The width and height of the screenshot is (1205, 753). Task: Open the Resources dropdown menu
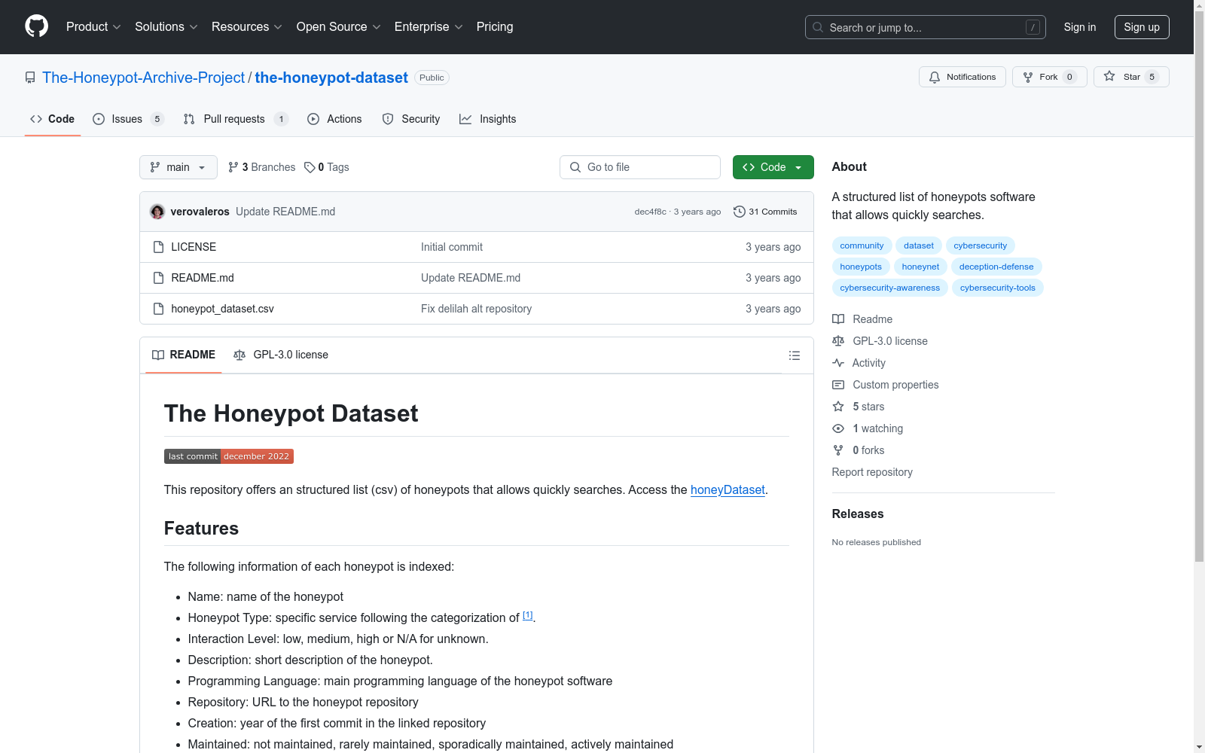click(247, 26)
